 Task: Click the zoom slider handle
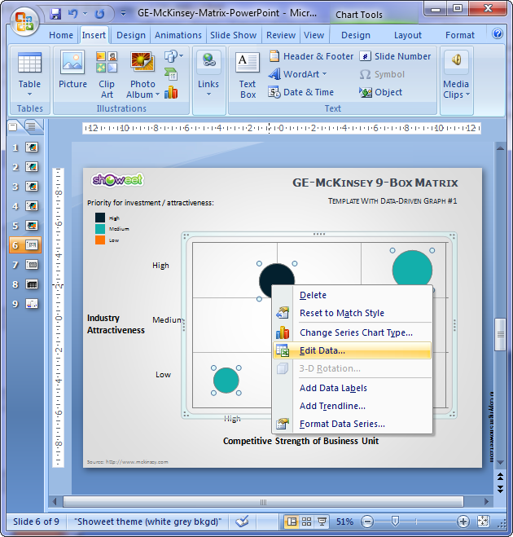click(x=395, y=522)
